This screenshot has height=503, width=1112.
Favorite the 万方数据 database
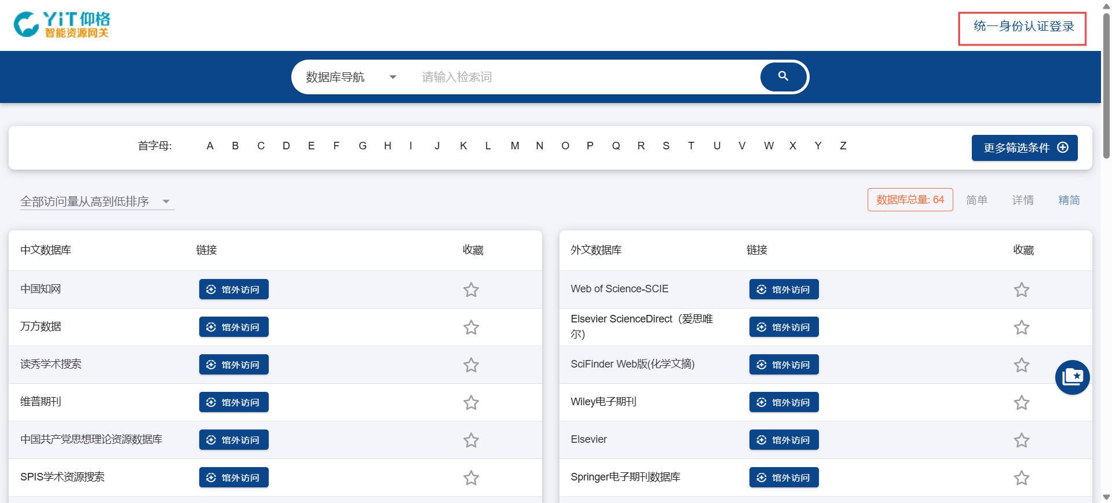click(471, 327)
